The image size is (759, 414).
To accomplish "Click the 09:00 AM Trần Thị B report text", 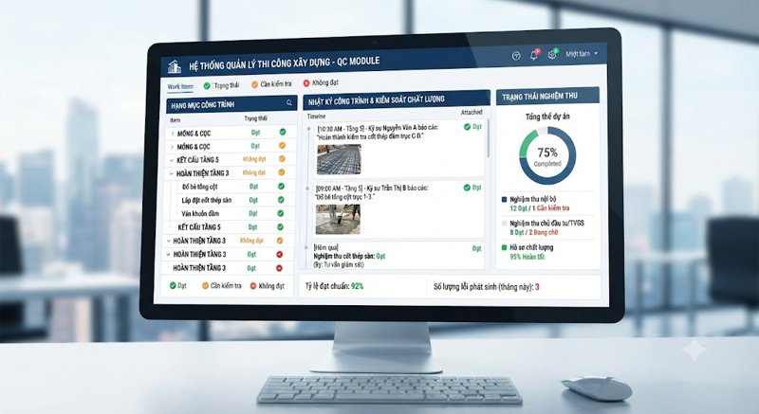I will tap(371, 192).
